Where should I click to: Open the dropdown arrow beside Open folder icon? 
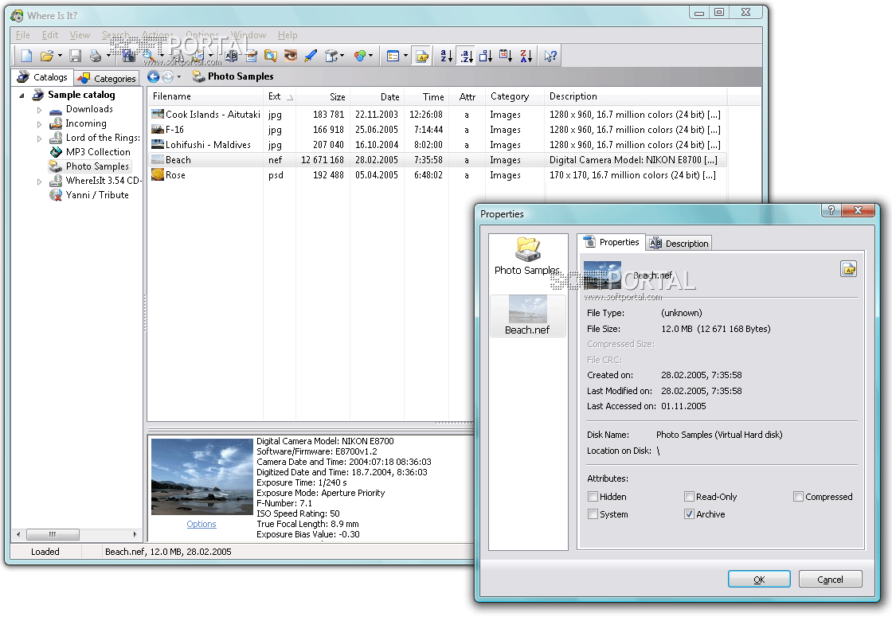click(x=60, y=56)
